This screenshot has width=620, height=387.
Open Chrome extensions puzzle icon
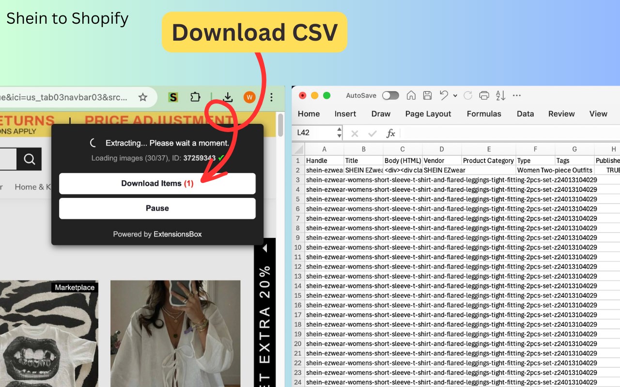click(x=195, y=97)
